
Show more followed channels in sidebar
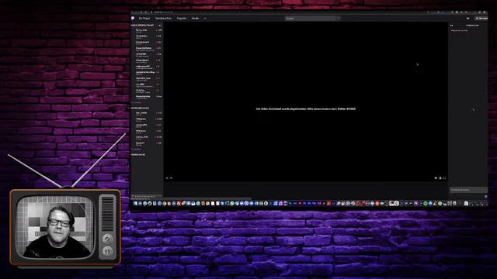pos(136,102)
